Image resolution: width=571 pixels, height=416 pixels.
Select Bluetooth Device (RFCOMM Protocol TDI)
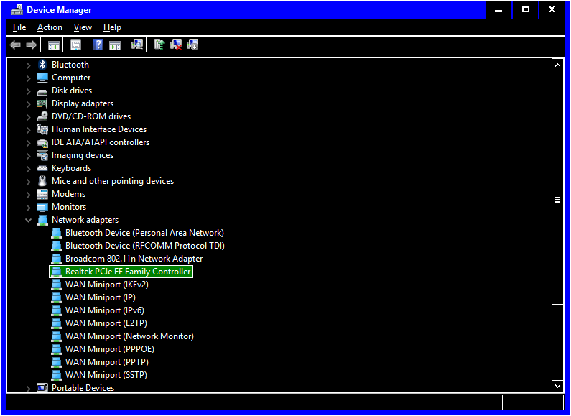point(145,246)
